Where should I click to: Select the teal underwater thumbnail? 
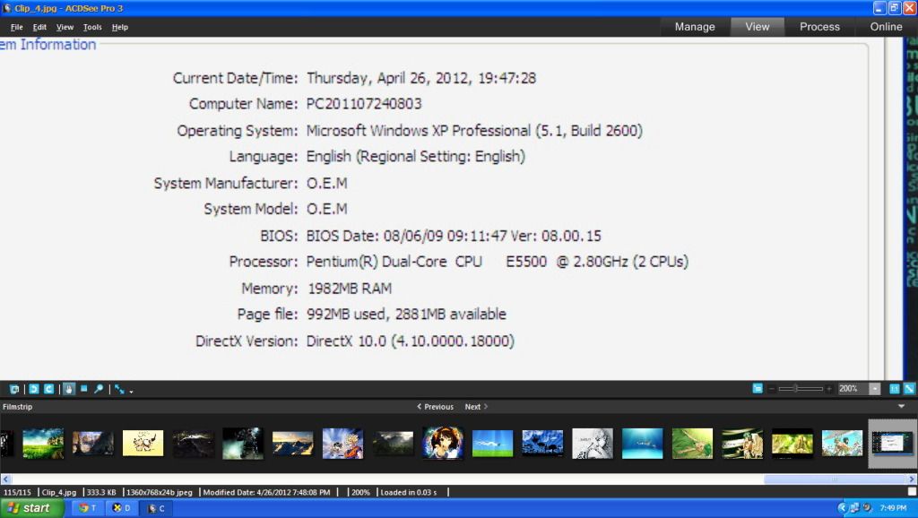(x=642, y=443)
